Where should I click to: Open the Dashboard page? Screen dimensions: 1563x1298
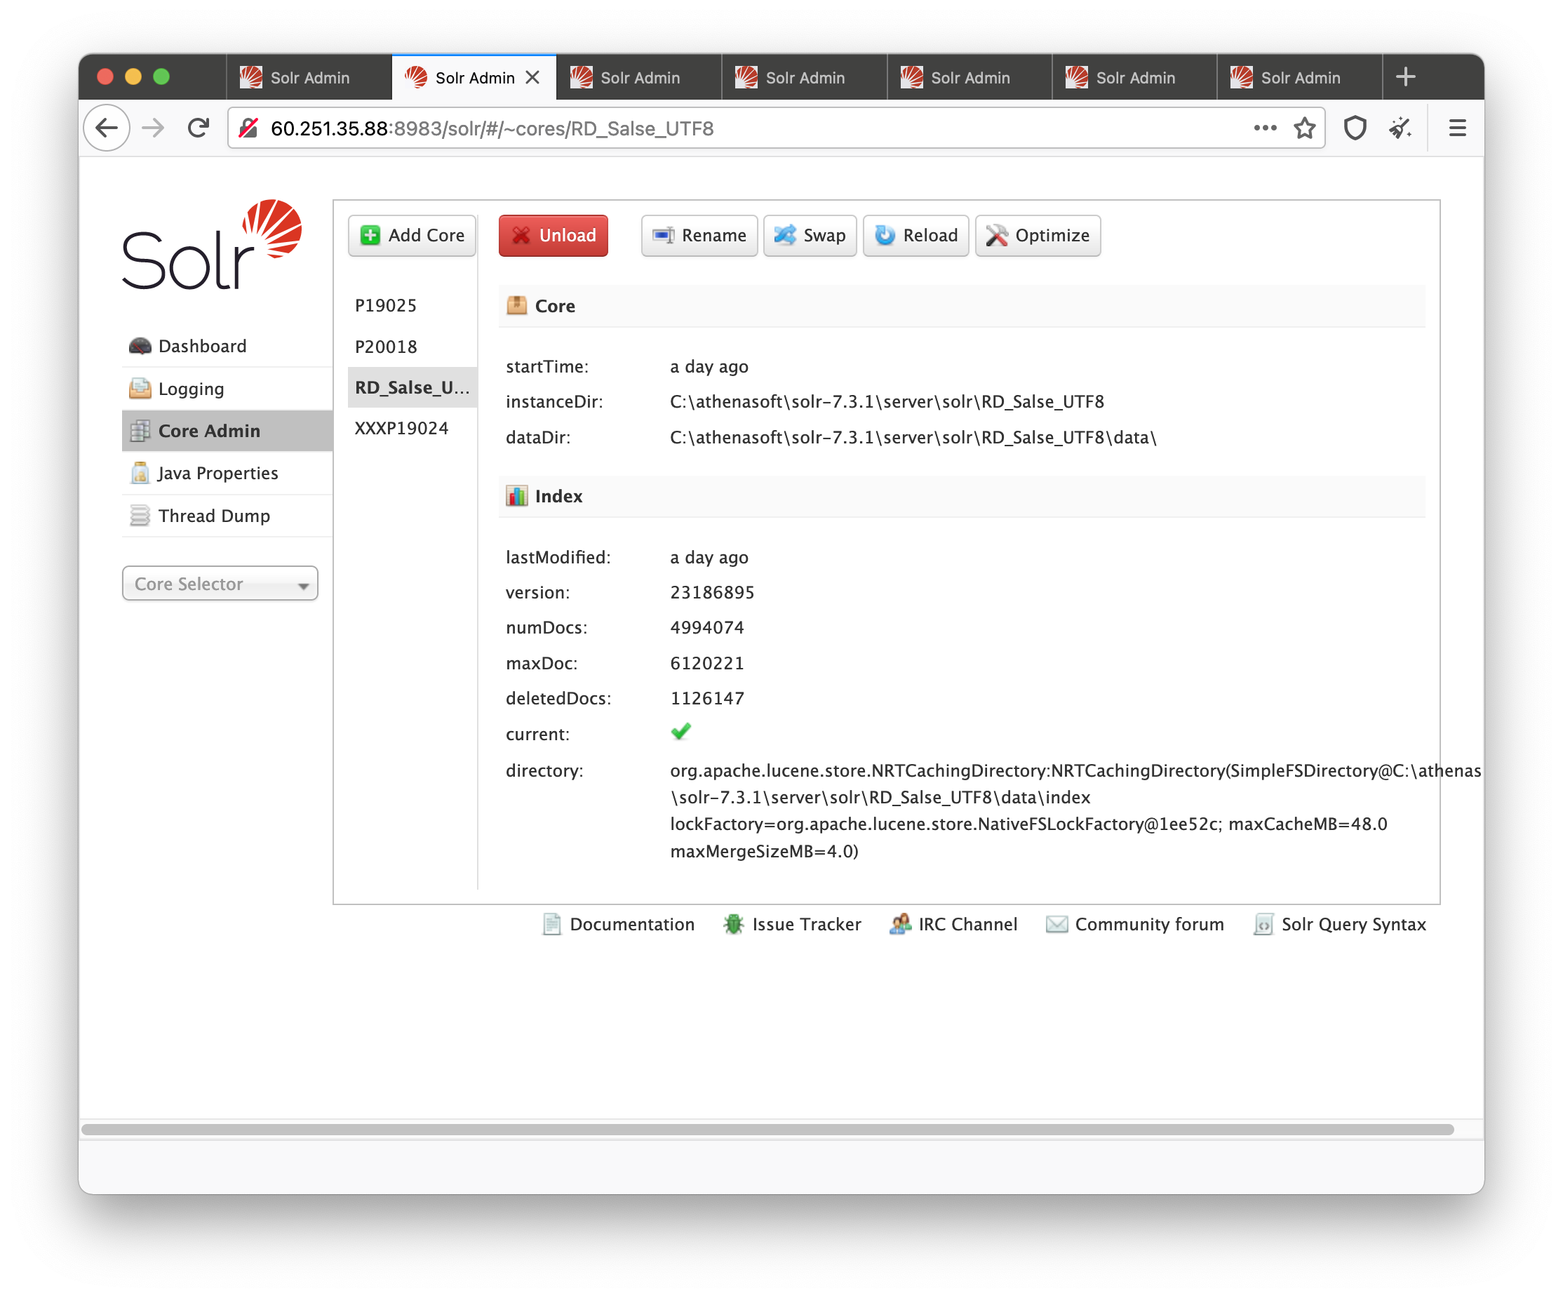[227, 346]
